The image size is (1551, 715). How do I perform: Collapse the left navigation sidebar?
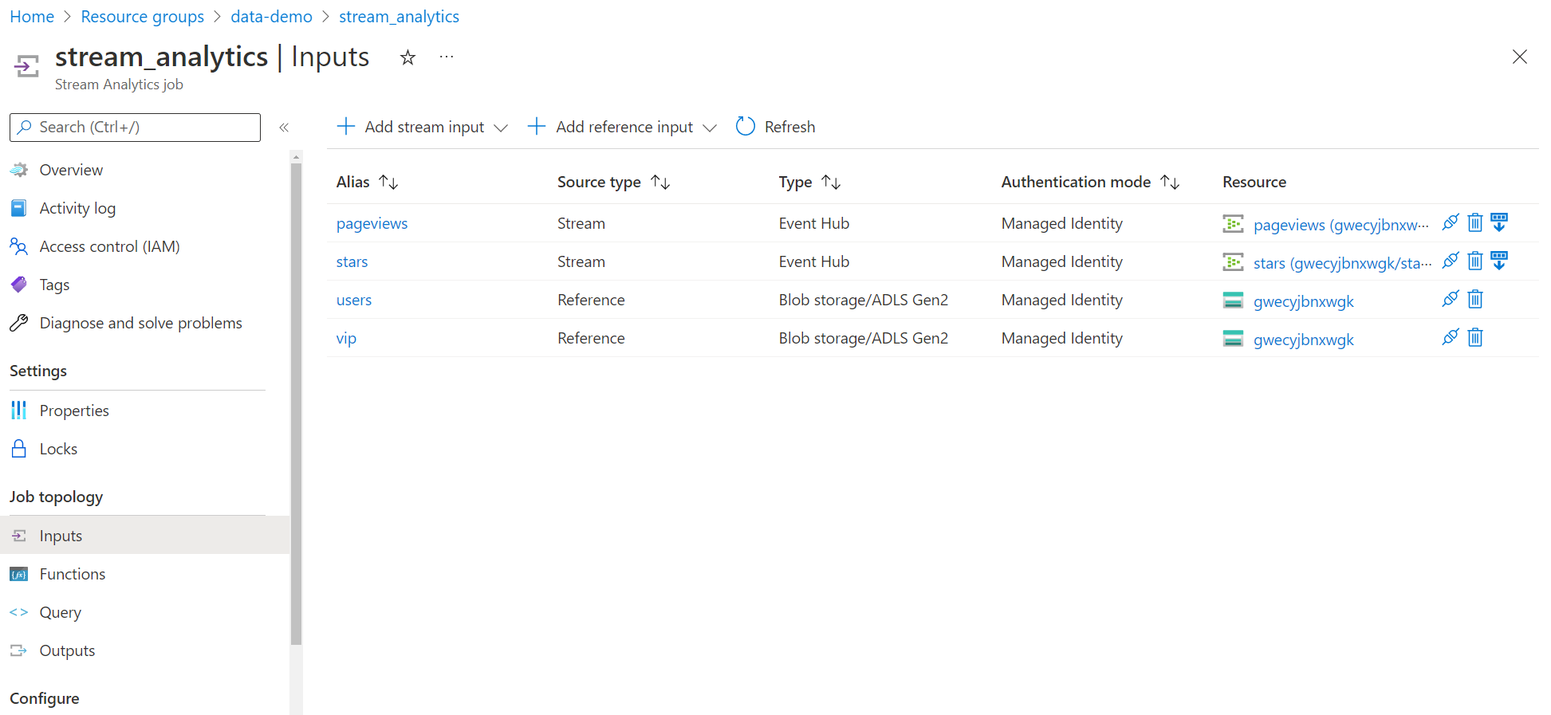(284, 128)
